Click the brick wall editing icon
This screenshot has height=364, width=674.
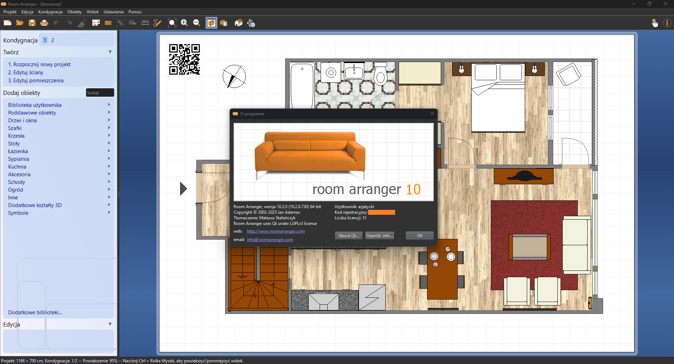click(108, 23)
